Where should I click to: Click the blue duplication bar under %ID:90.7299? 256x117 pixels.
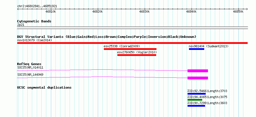(196, 106)
